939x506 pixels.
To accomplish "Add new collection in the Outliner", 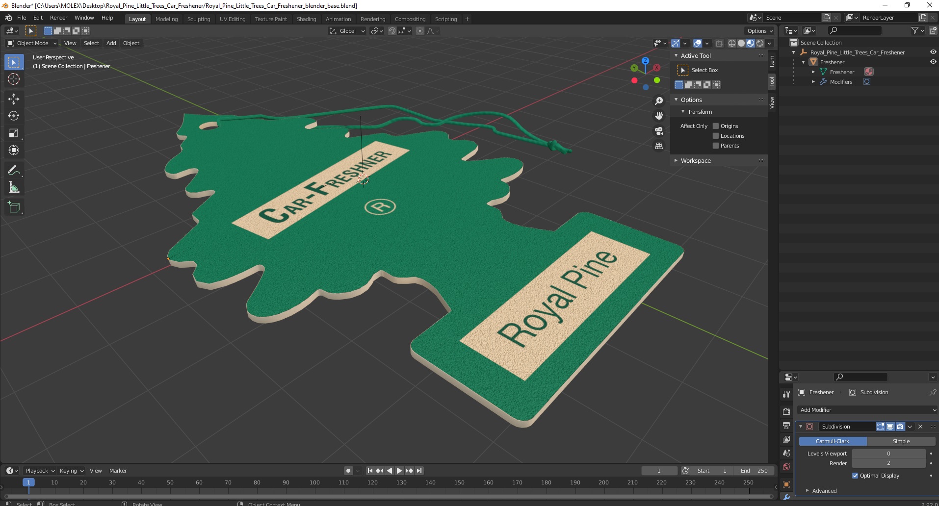I will tap(933, 30).
